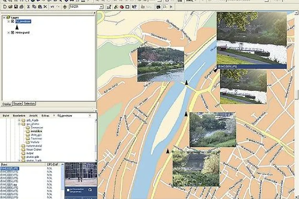This screenshot has height=199, width=299.
Task: Sort the file list by Datei column
Action: click(22, 165)
